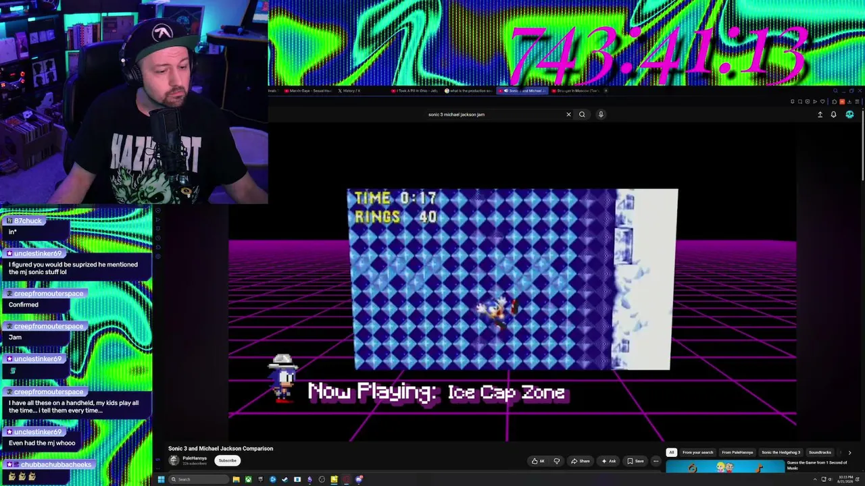Click the video title 'Sonic 3 and Michael Jackson Comparison'

point(220,448)
